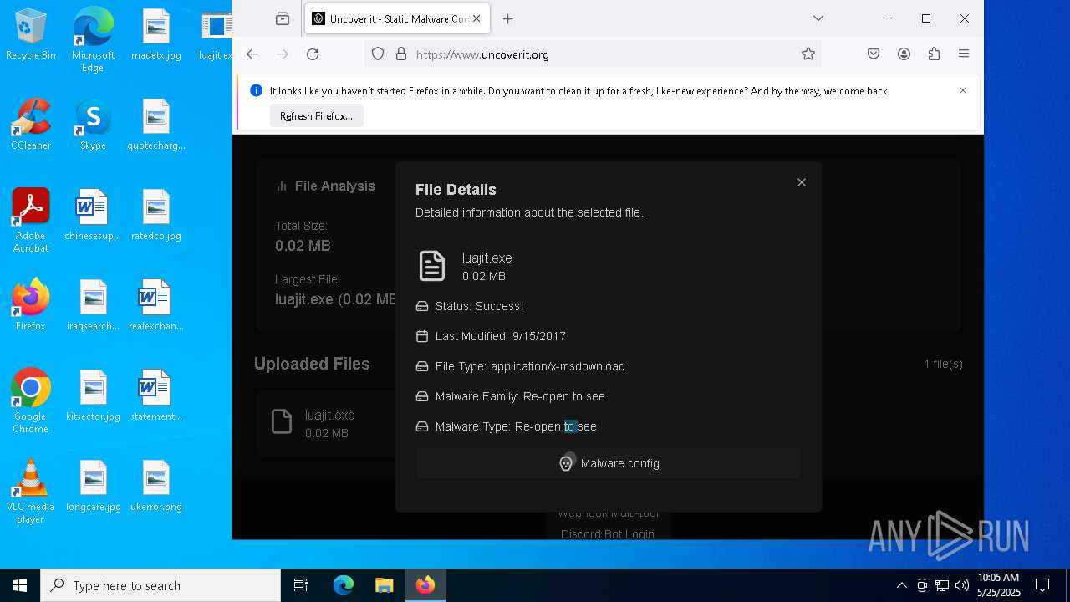Open Edge from the taskbar
This screenshot has height=602, width=1070.
tap(344, 585)
